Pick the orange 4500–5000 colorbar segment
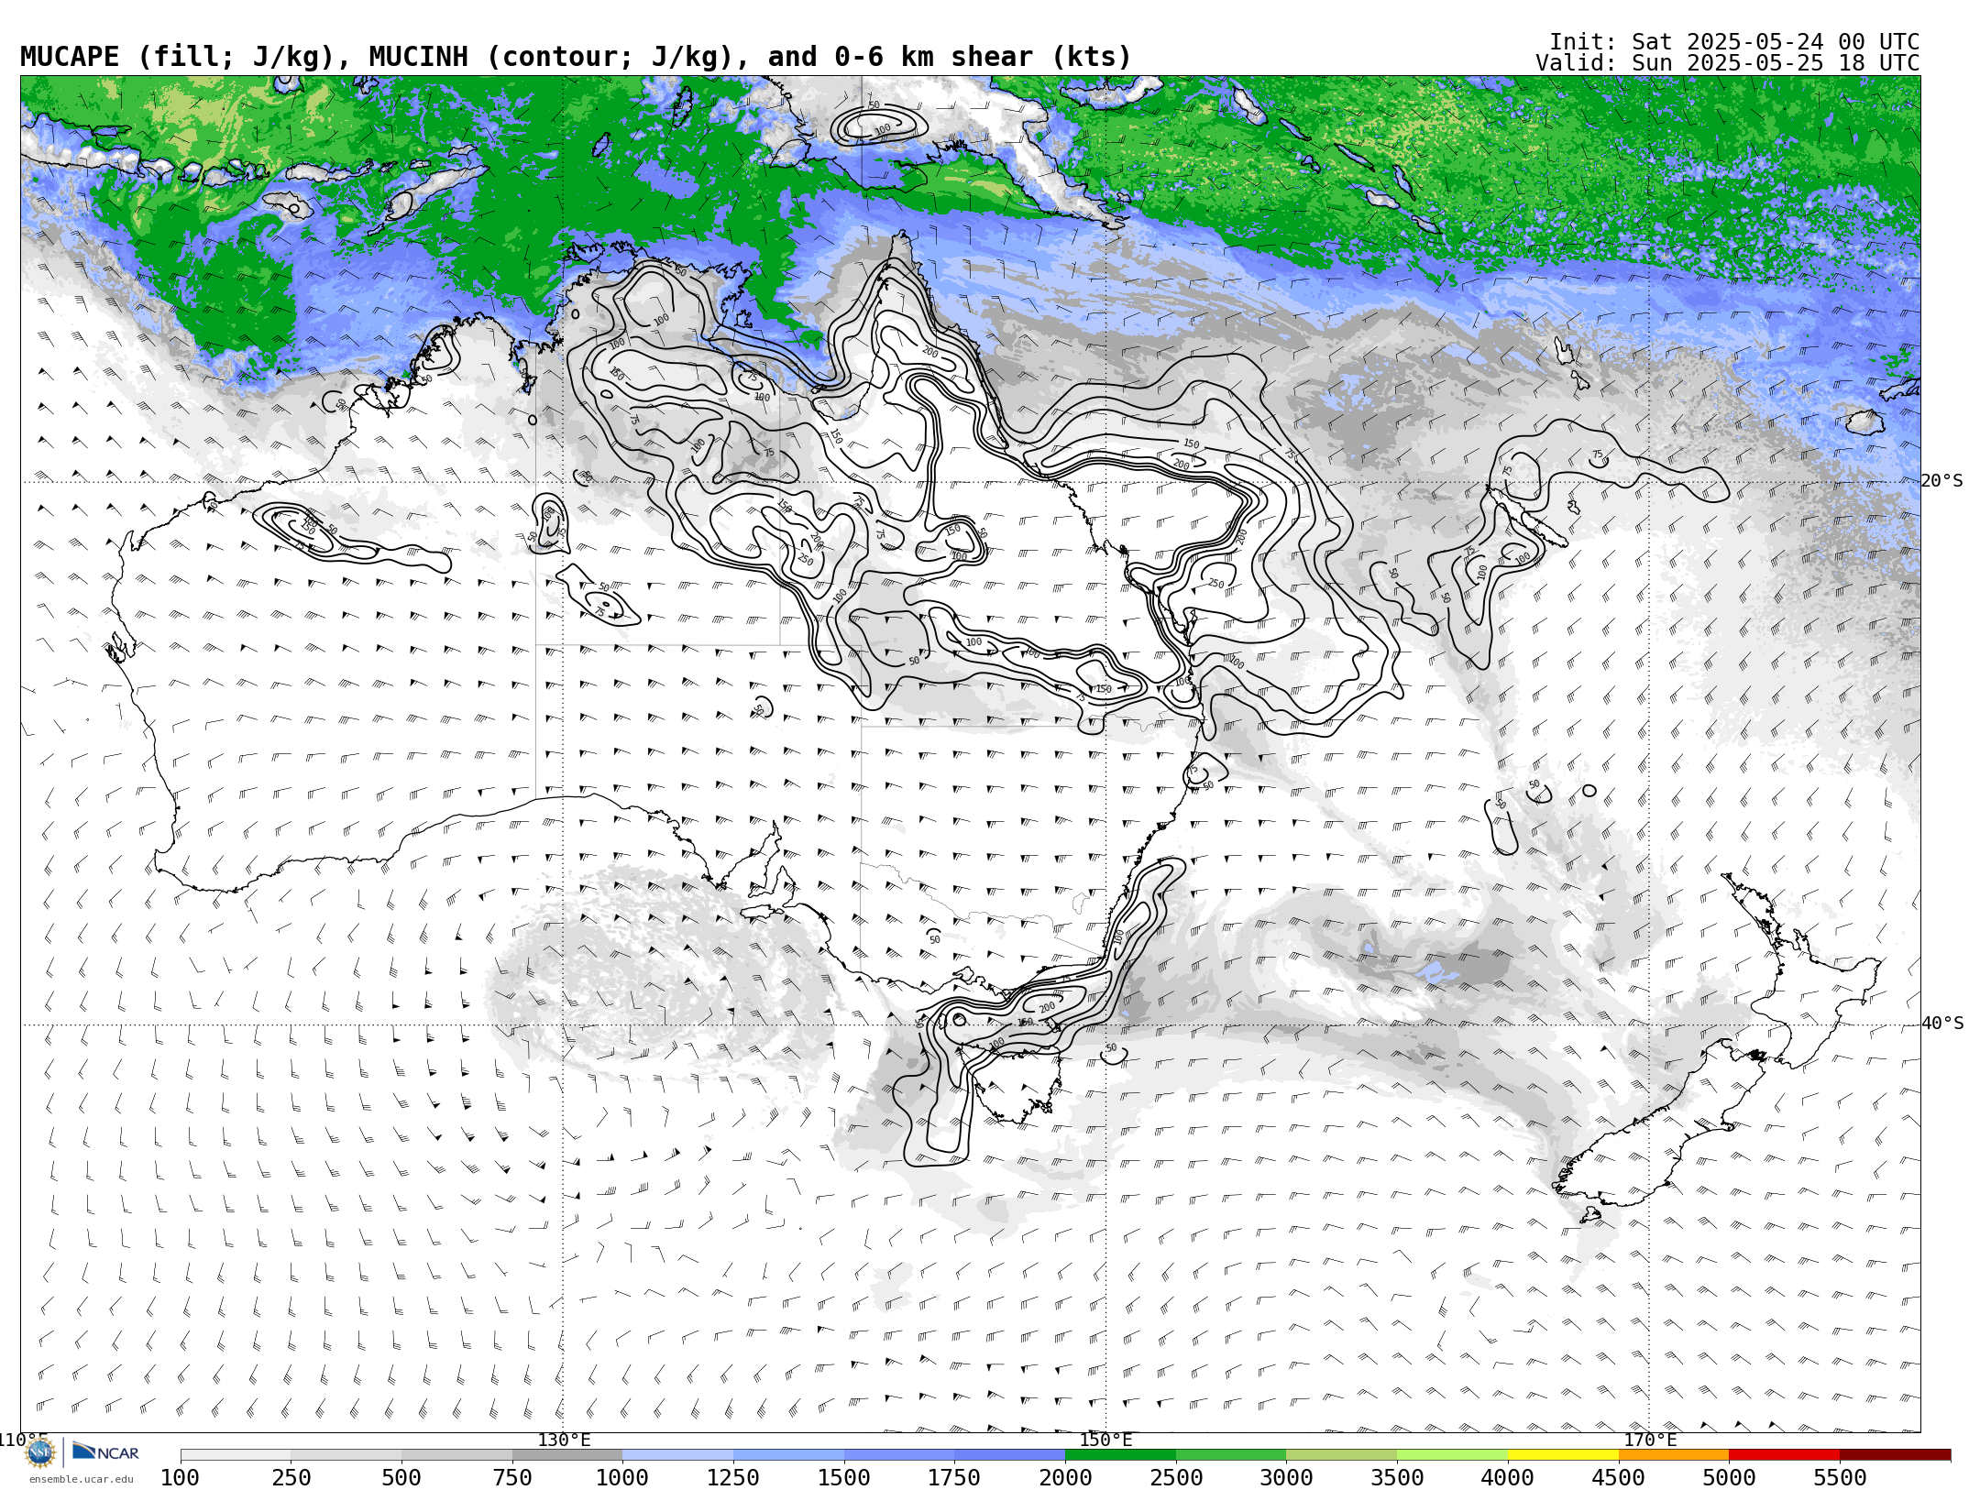This screenshot has height=1490, width=1980. click(1674, 1455)
